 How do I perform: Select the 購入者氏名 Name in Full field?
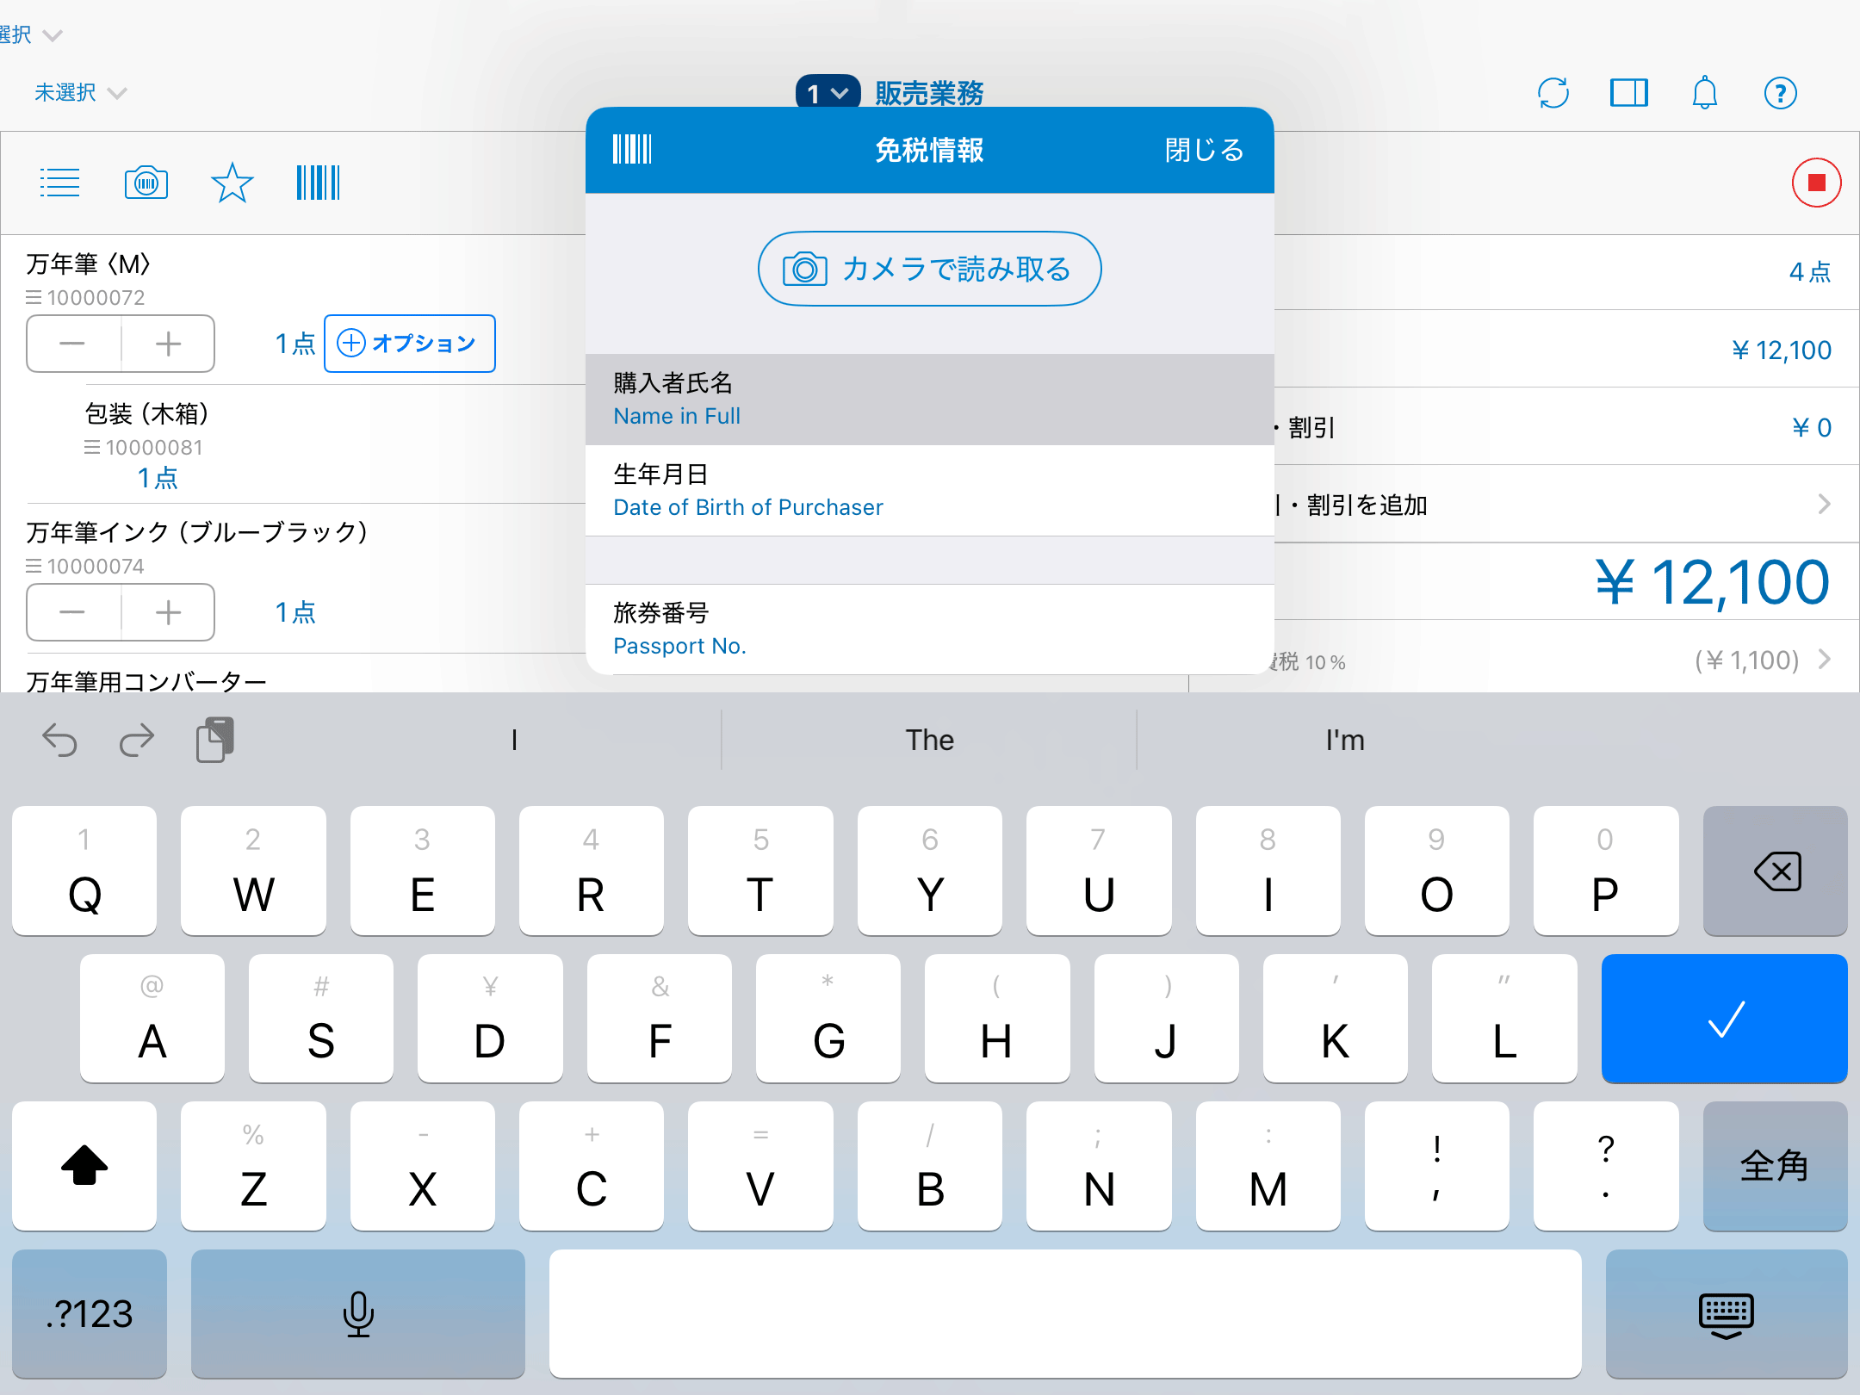click(x=929, y=400)
